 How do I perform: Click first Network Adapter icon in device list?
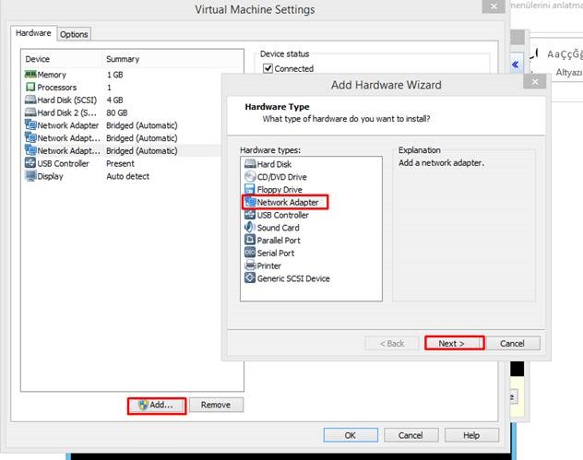pos(30,124)
